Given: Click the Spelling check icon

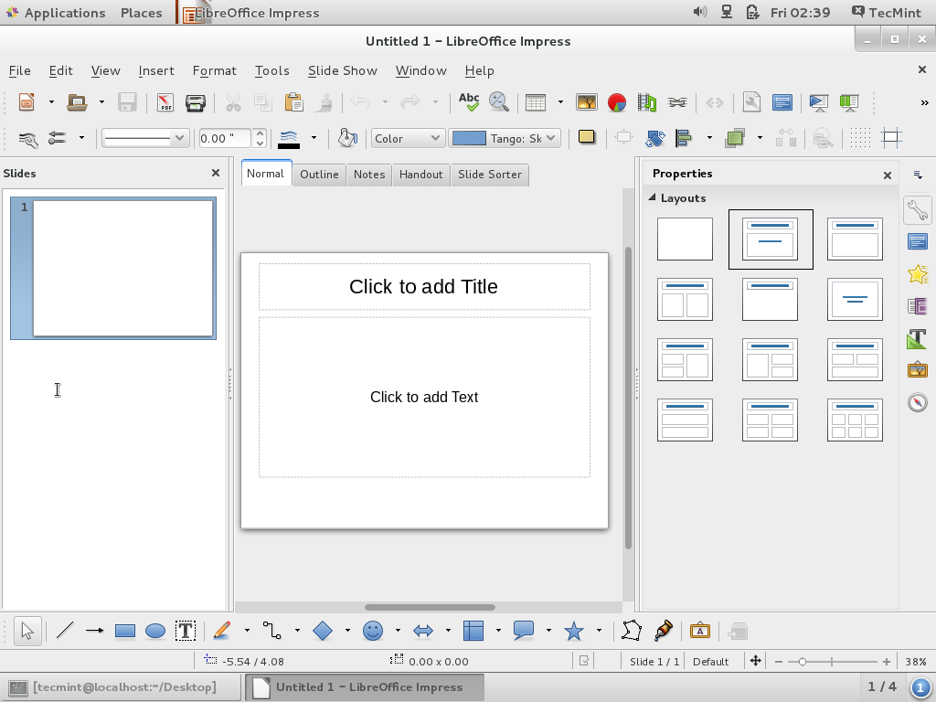Looking at the screenshot, I should tap(469, 102).
